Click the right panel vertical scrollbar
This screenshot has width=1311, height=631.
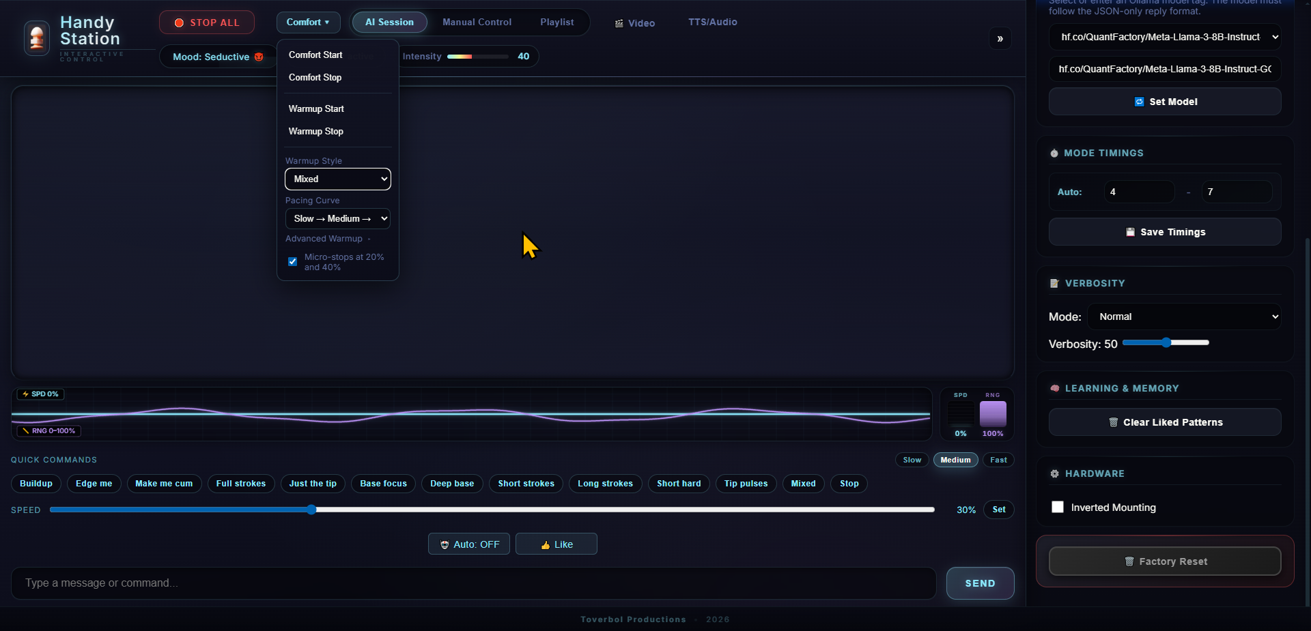(1308, 422)
